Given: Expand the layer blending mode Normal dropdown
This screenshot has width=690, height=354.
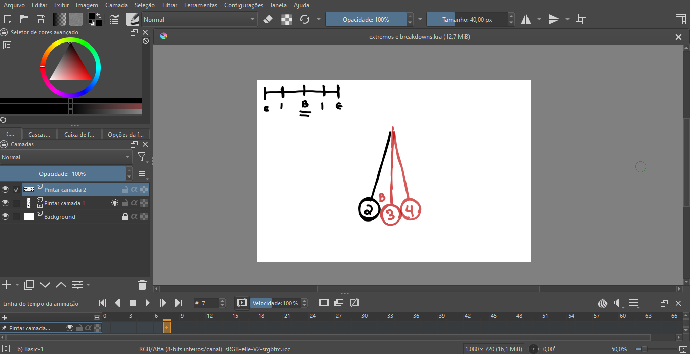Looking at the screenshot, I should coord(66,157).
